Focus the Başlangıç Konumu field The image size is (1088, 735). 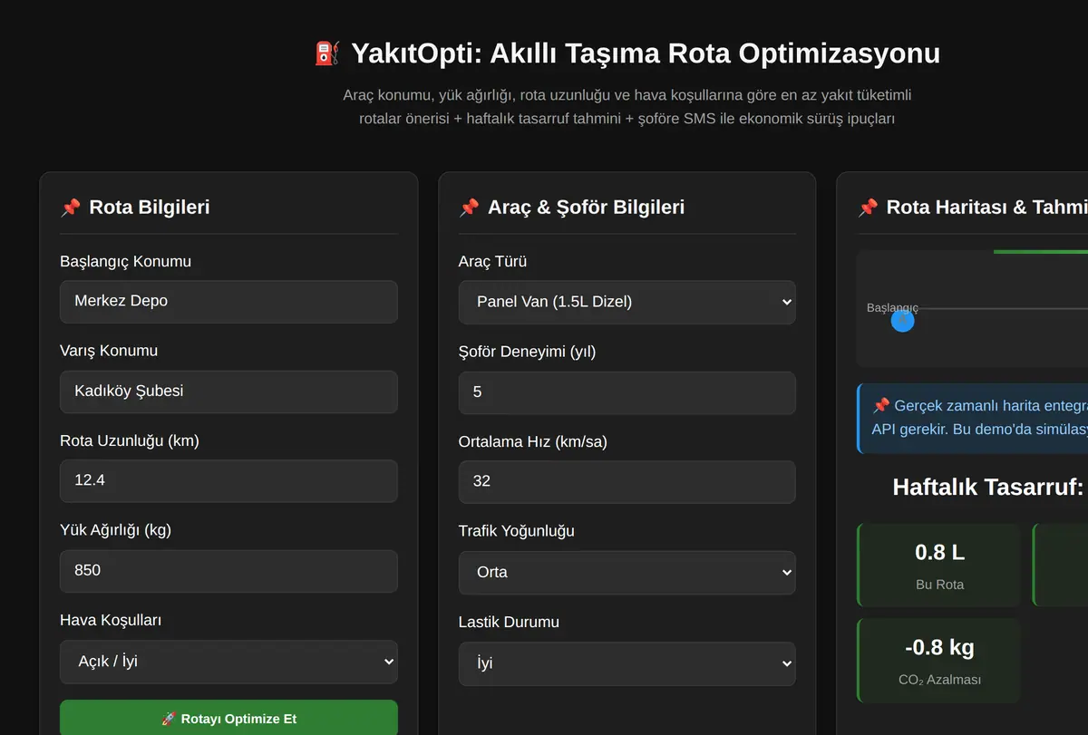(228, 302)
